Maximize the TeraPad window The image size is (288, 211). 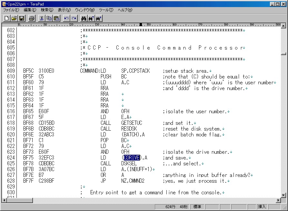[x=278, y=4]
